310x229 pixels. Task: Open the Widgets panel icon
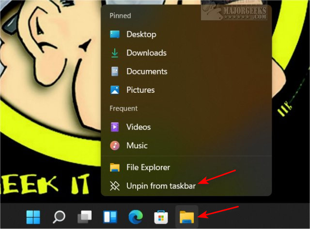pyautogui.click(x=110, y=217)
